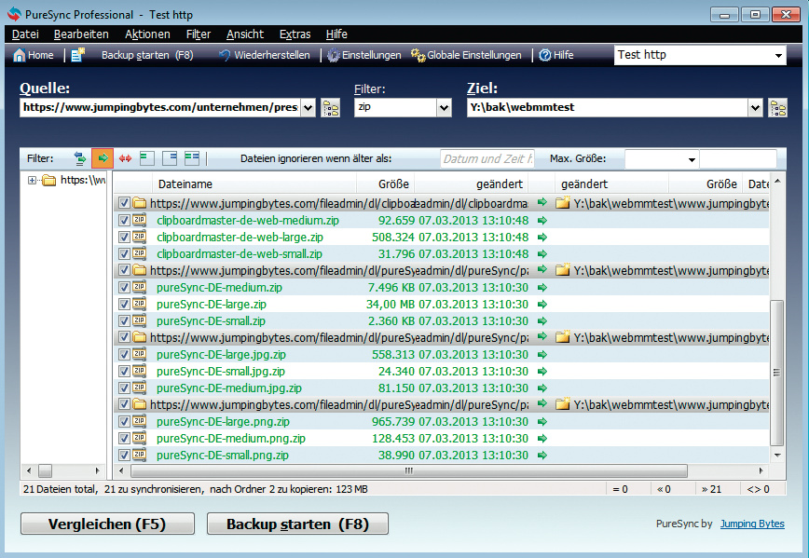Viewport: 809px width, 558px height.
Task: Click the red double-arrow filter icon
Action: 125,158
